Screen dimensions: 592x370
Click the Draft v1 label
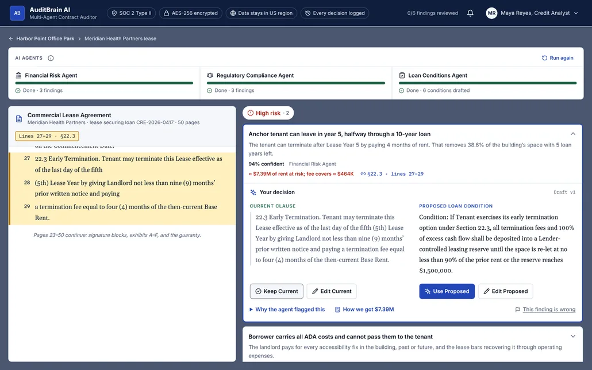coord(564,192)
